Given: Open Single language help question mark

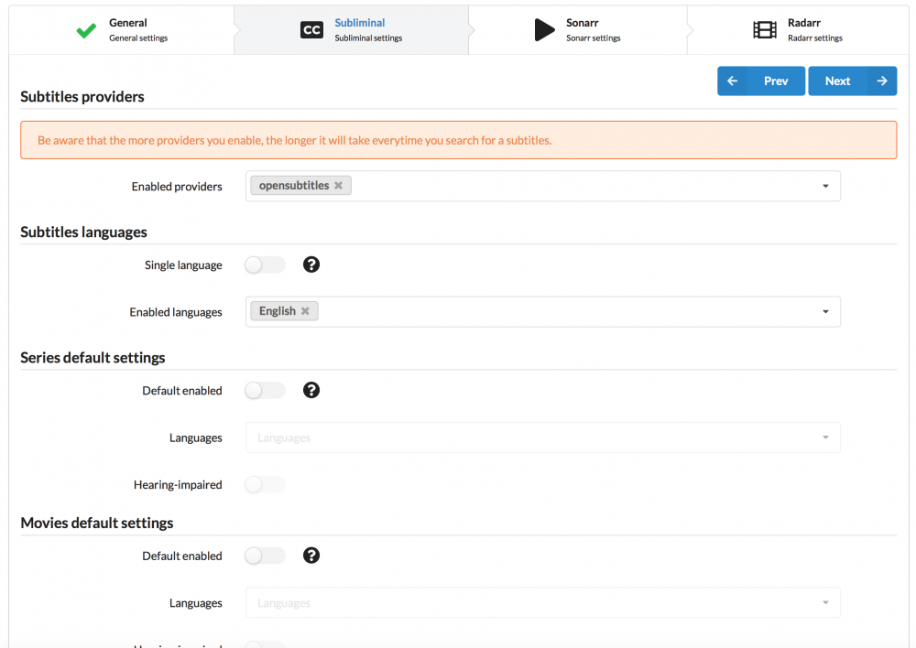Looking at the screenshot, I should point(311,265).
